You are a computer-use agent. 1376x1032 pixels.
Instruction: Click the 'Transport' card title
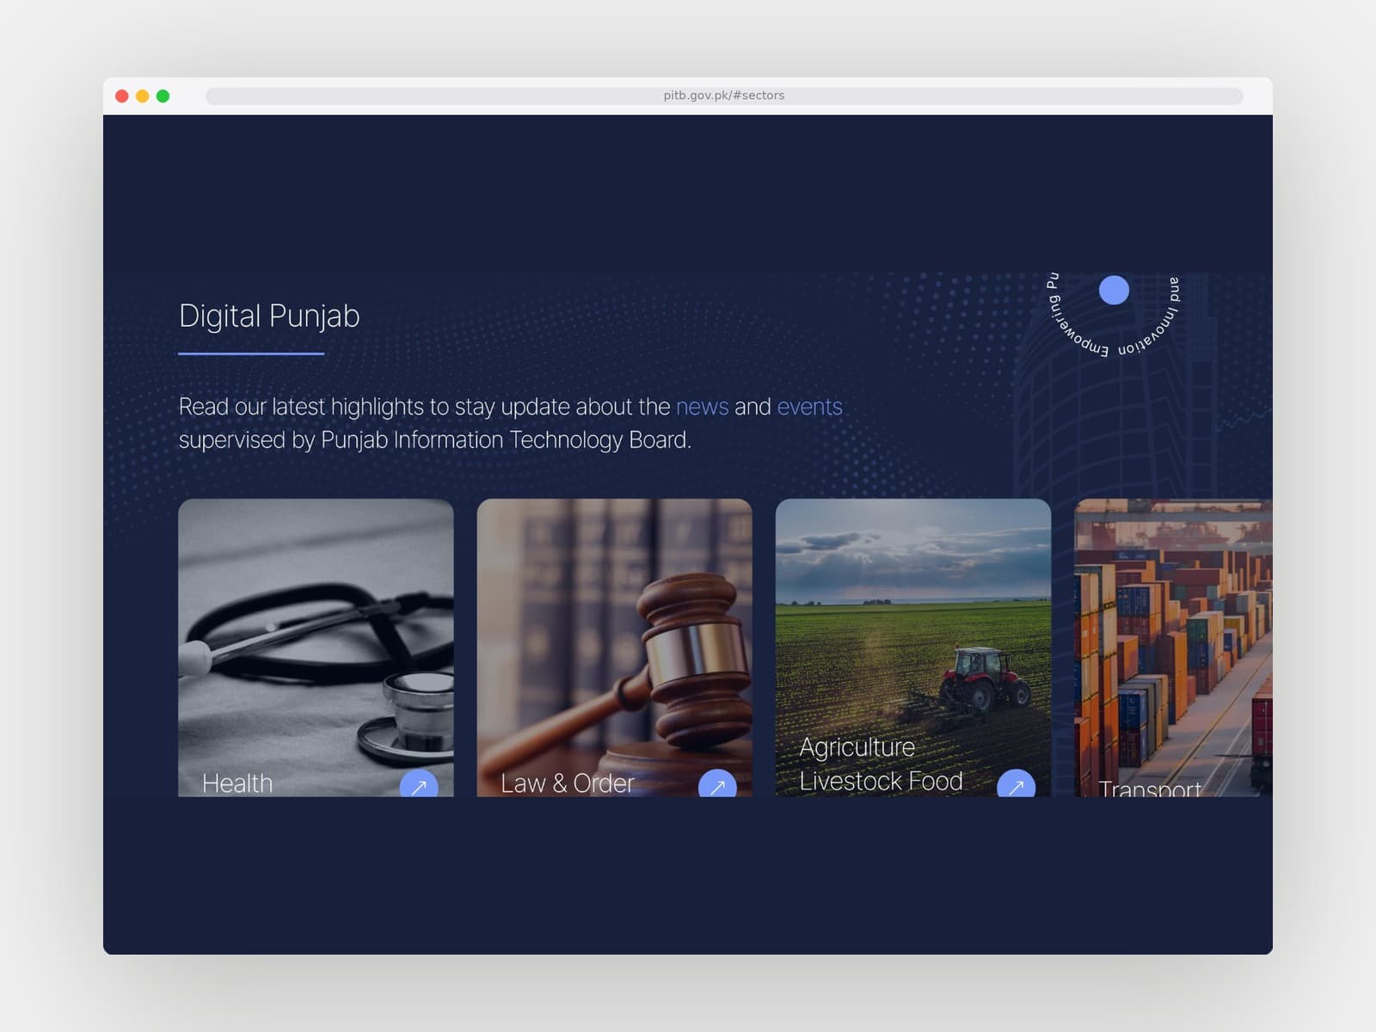pos(1150,788)
